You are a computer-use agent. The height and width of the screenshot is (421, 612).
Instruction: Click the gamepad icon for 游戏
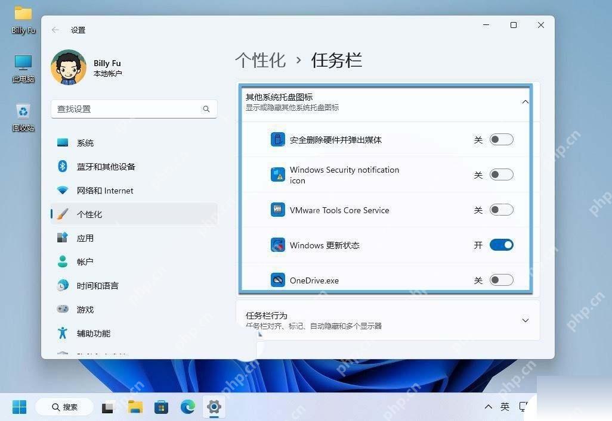click(x=63, y=309)
